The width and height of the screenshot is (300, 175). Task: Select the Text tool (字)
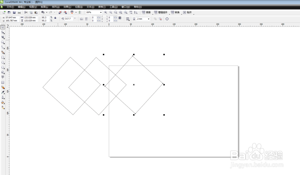pos(3,77)
